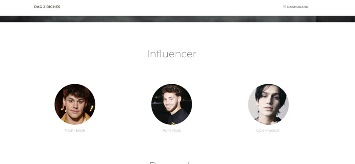Click the empty white navbar center area
The image size is (355, 164).
(172, 7)
